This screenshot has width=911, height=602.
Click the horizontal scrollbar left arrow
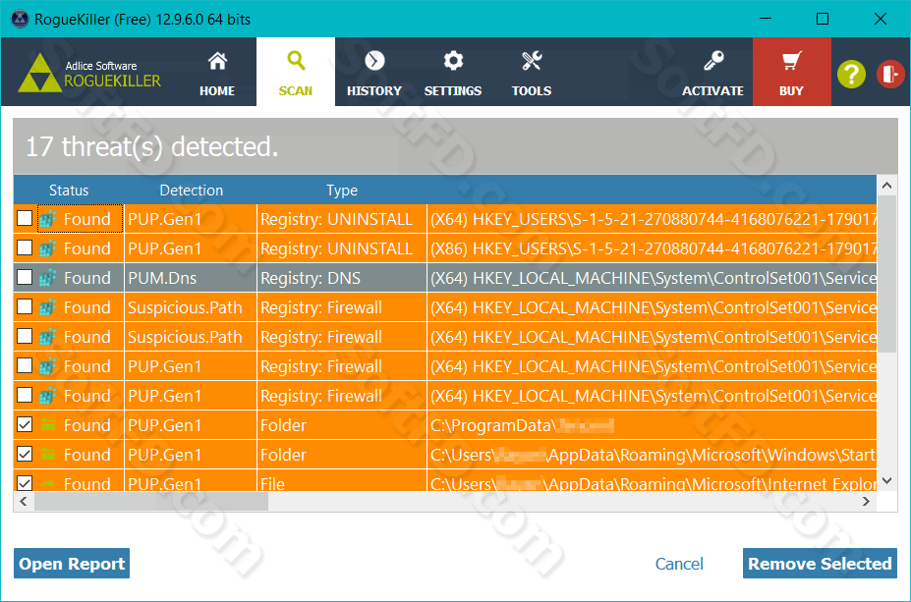point(24,502)
